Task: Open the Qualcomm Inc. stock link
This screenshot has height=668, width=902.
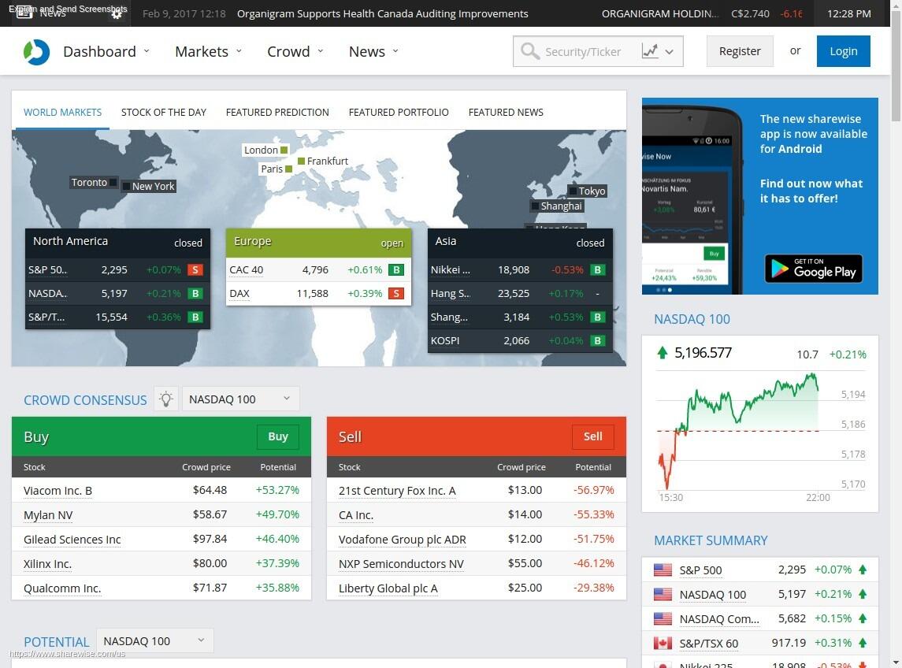Action: (62, 588)
